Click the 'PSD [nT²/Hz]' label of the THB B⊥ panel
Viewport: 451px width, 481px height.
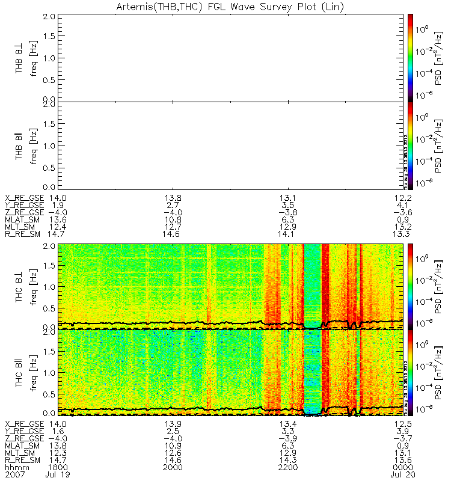(439, 58)
